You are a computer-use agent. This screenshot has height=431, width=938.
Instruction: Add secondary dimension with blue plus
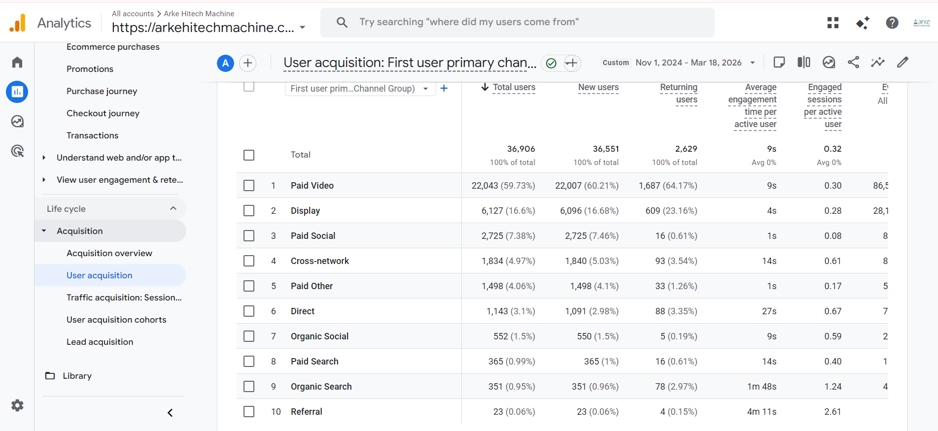[x=444, y=88]
